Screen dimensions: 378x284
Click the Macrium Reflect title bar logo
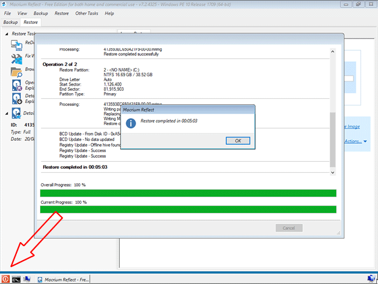coord(4,4)
